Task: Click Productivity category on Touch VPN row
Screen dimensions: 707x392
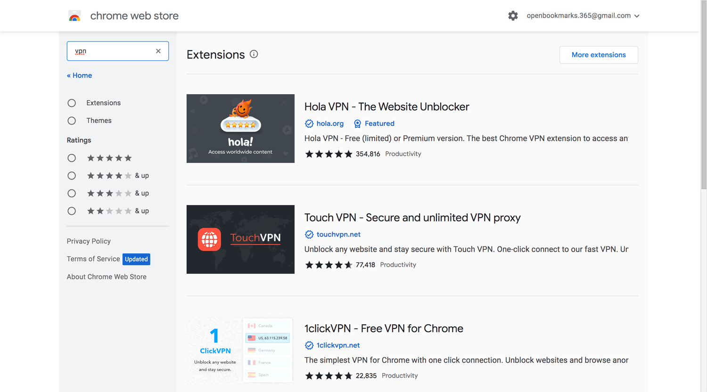Action: [398, 265]
